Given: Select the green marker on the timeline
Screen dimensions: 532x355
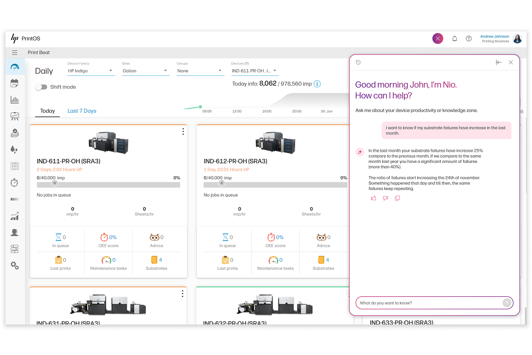Looking at the screenshot, I should [x=200, y=106].
